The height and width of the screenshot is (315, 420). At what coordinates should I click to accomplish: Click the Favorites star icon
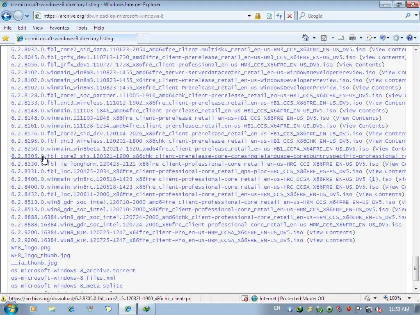[x=5, y=38]
